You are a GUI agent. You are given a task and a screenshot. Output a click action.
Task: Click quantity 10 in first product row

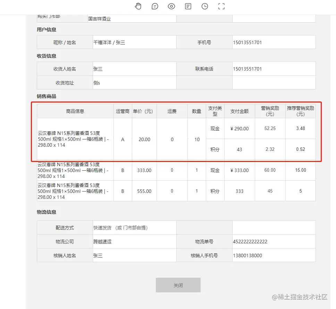coord(197,139)
